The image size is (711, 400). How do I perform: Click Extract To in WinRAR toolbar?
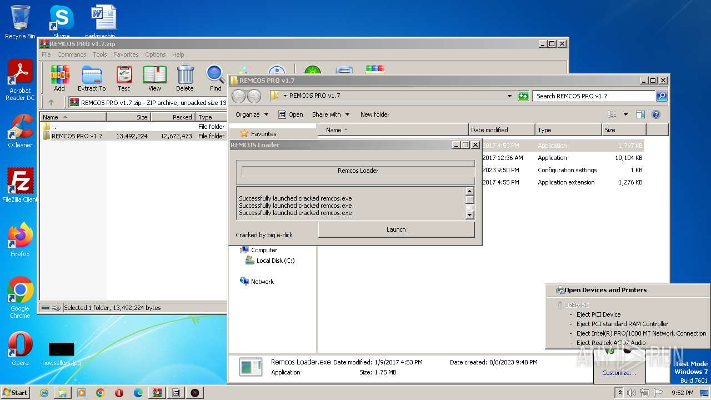click(x=92, y=78)
